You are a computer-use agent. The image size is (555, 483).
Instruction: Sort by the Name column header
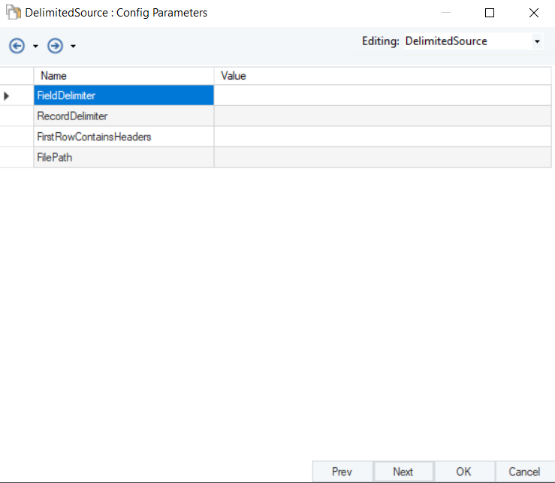click(x=124, y=76)
